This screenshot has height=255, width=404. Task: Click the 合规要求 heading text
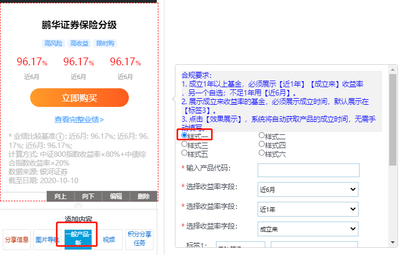point(197,75)
